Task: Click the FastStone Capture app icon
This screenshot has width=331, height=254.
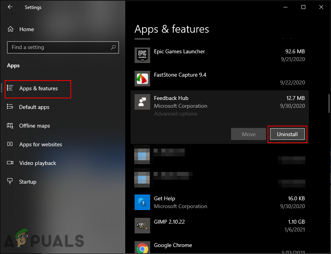Action: coord(142,78)
